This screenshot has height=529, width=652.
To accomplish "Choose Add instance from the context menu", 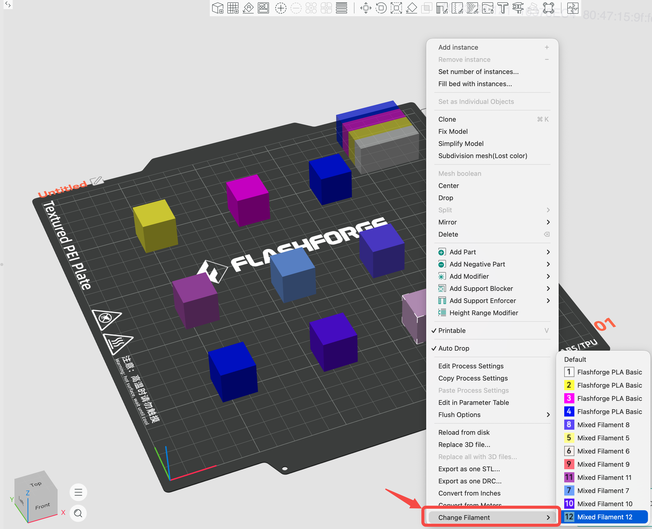I will point(492,47).
